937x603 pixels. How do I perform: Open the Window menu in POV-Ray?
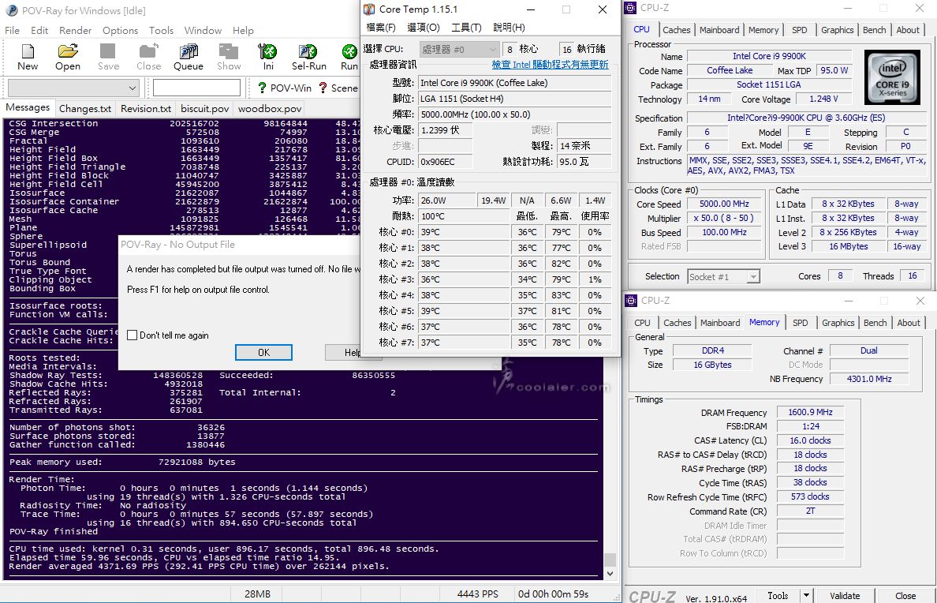[203, 31]
